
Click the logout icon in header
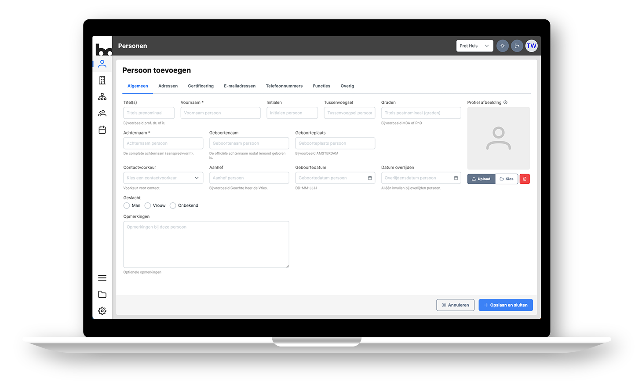click(517, 46)
